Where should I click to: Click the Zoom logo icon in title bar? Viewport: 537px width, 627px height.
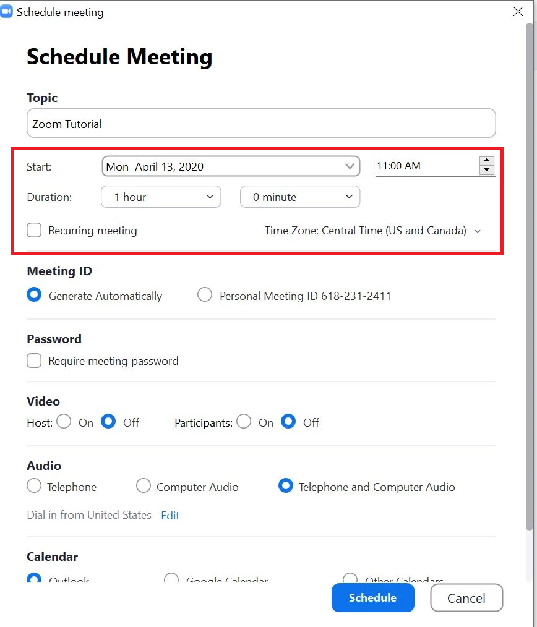point(7,12)
